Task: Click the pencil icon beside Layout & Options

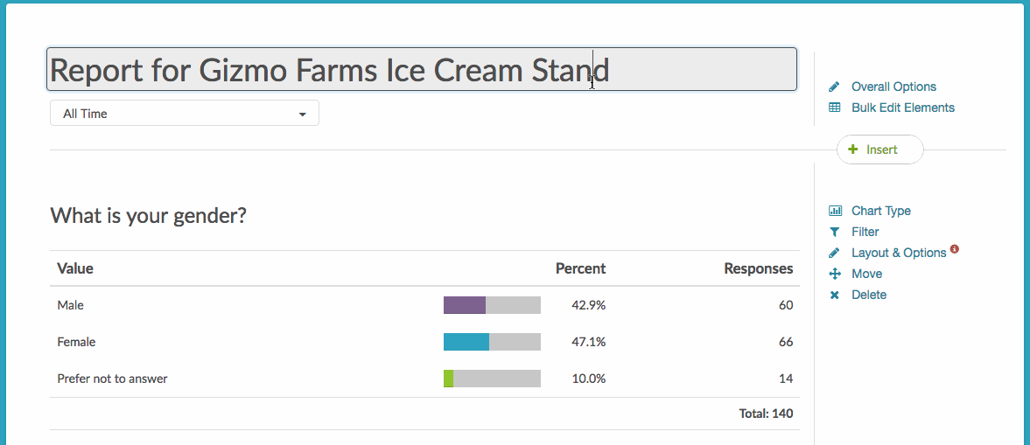Action: coord(834,253)
